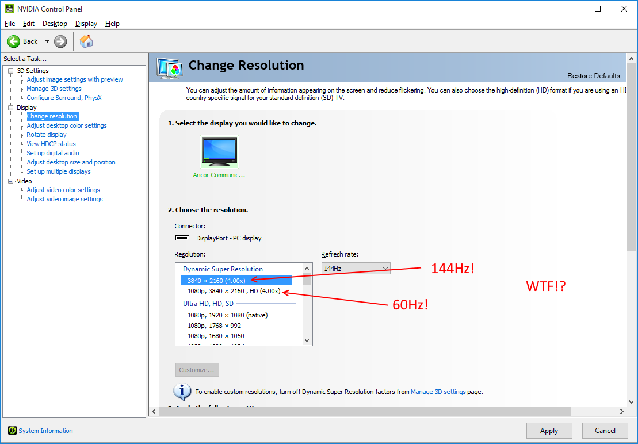Open Set up digital audio task

[53, 154]
